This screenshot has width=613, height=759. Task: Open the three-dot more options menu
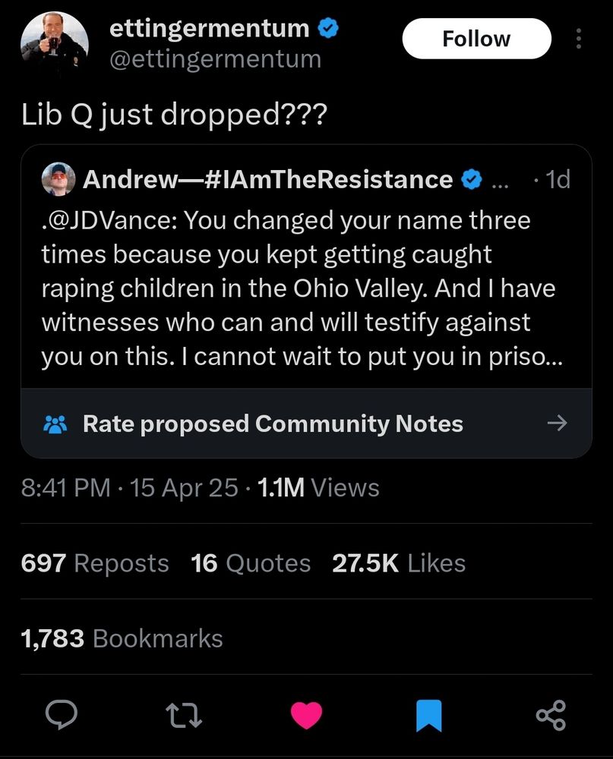pos(579,39)
